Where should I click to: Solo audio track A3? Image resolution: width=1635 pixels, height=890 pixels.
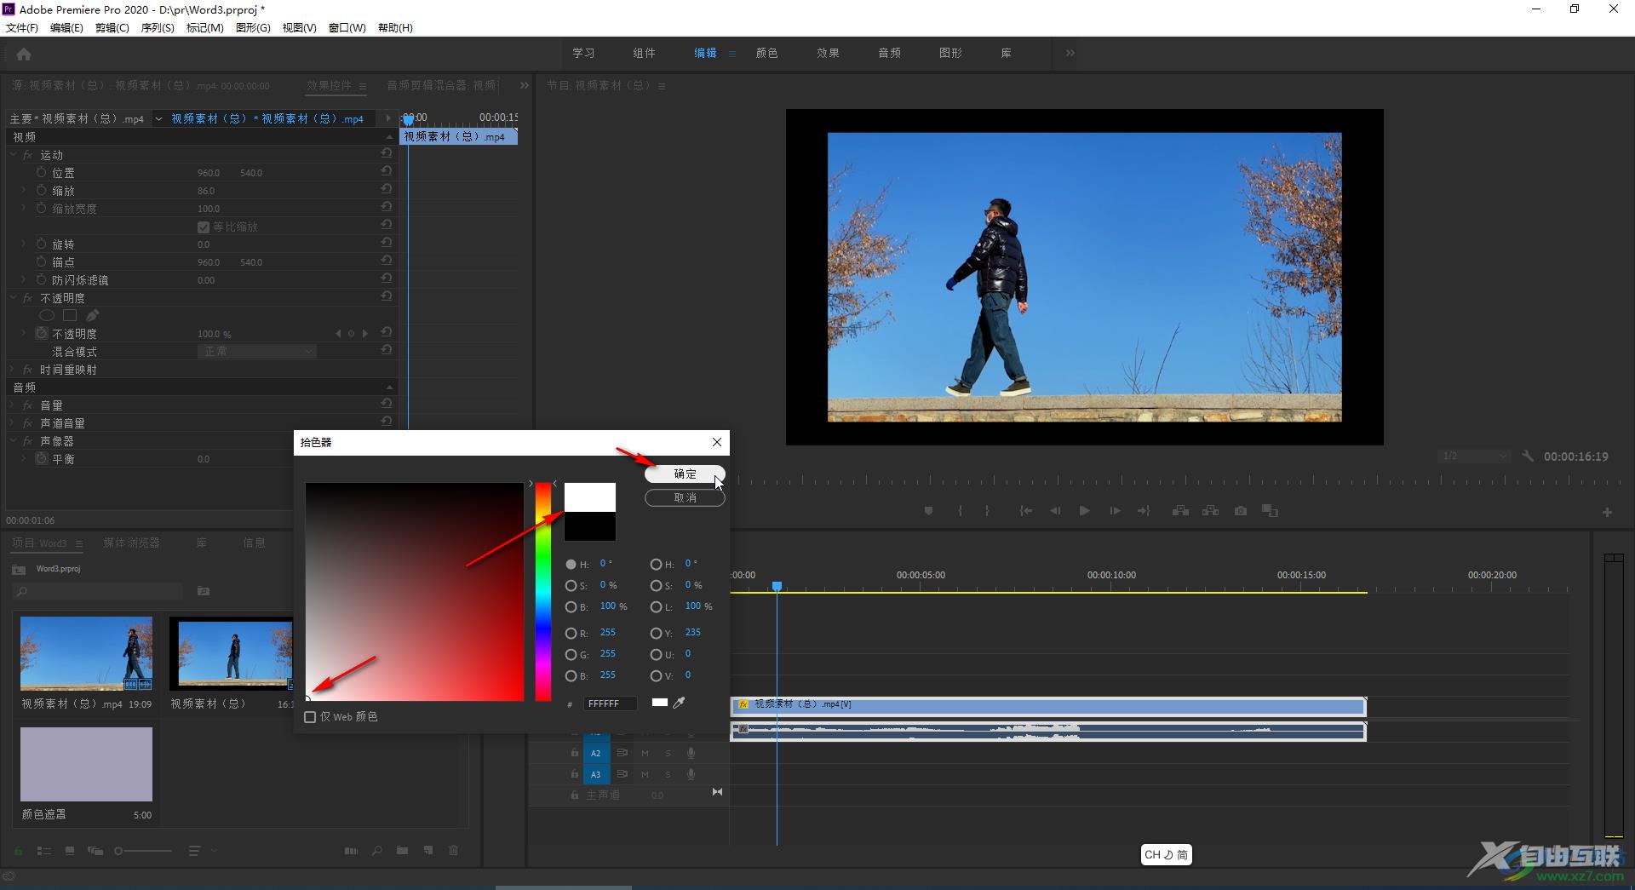pos(668,774)
